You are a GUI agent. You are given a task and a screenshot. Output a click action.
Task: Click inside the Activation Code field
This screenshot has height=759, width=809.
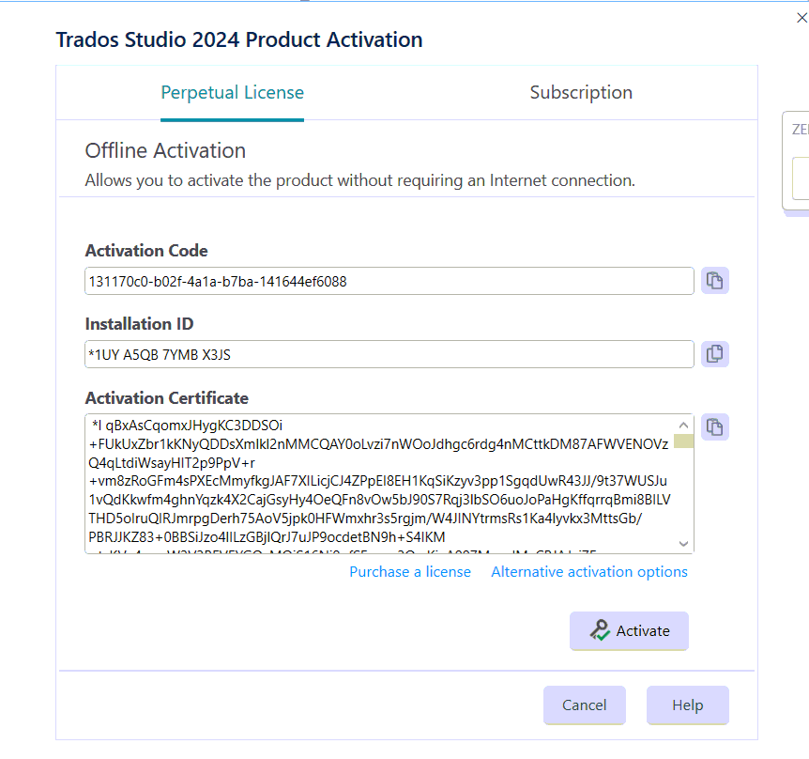[x=389, y=282]
